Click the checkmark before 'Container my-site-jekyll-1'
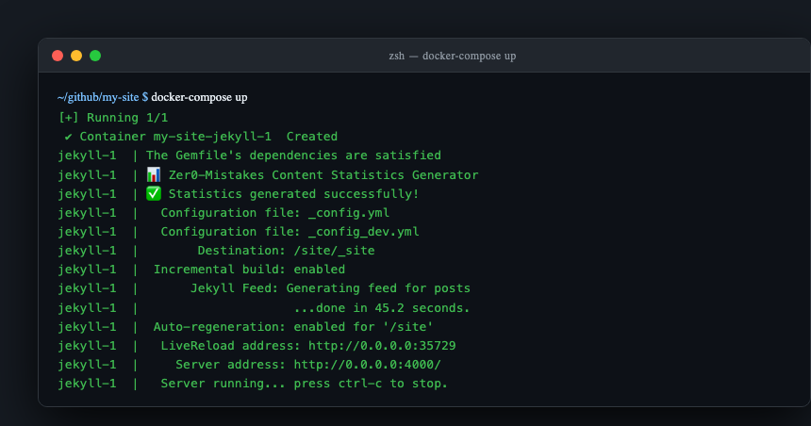Viewport: 811px width, 426px height. (68, 137)
